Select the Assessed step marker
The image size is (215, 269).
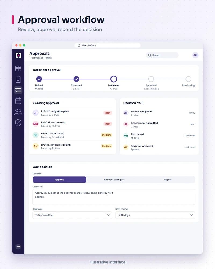(77, 79)
